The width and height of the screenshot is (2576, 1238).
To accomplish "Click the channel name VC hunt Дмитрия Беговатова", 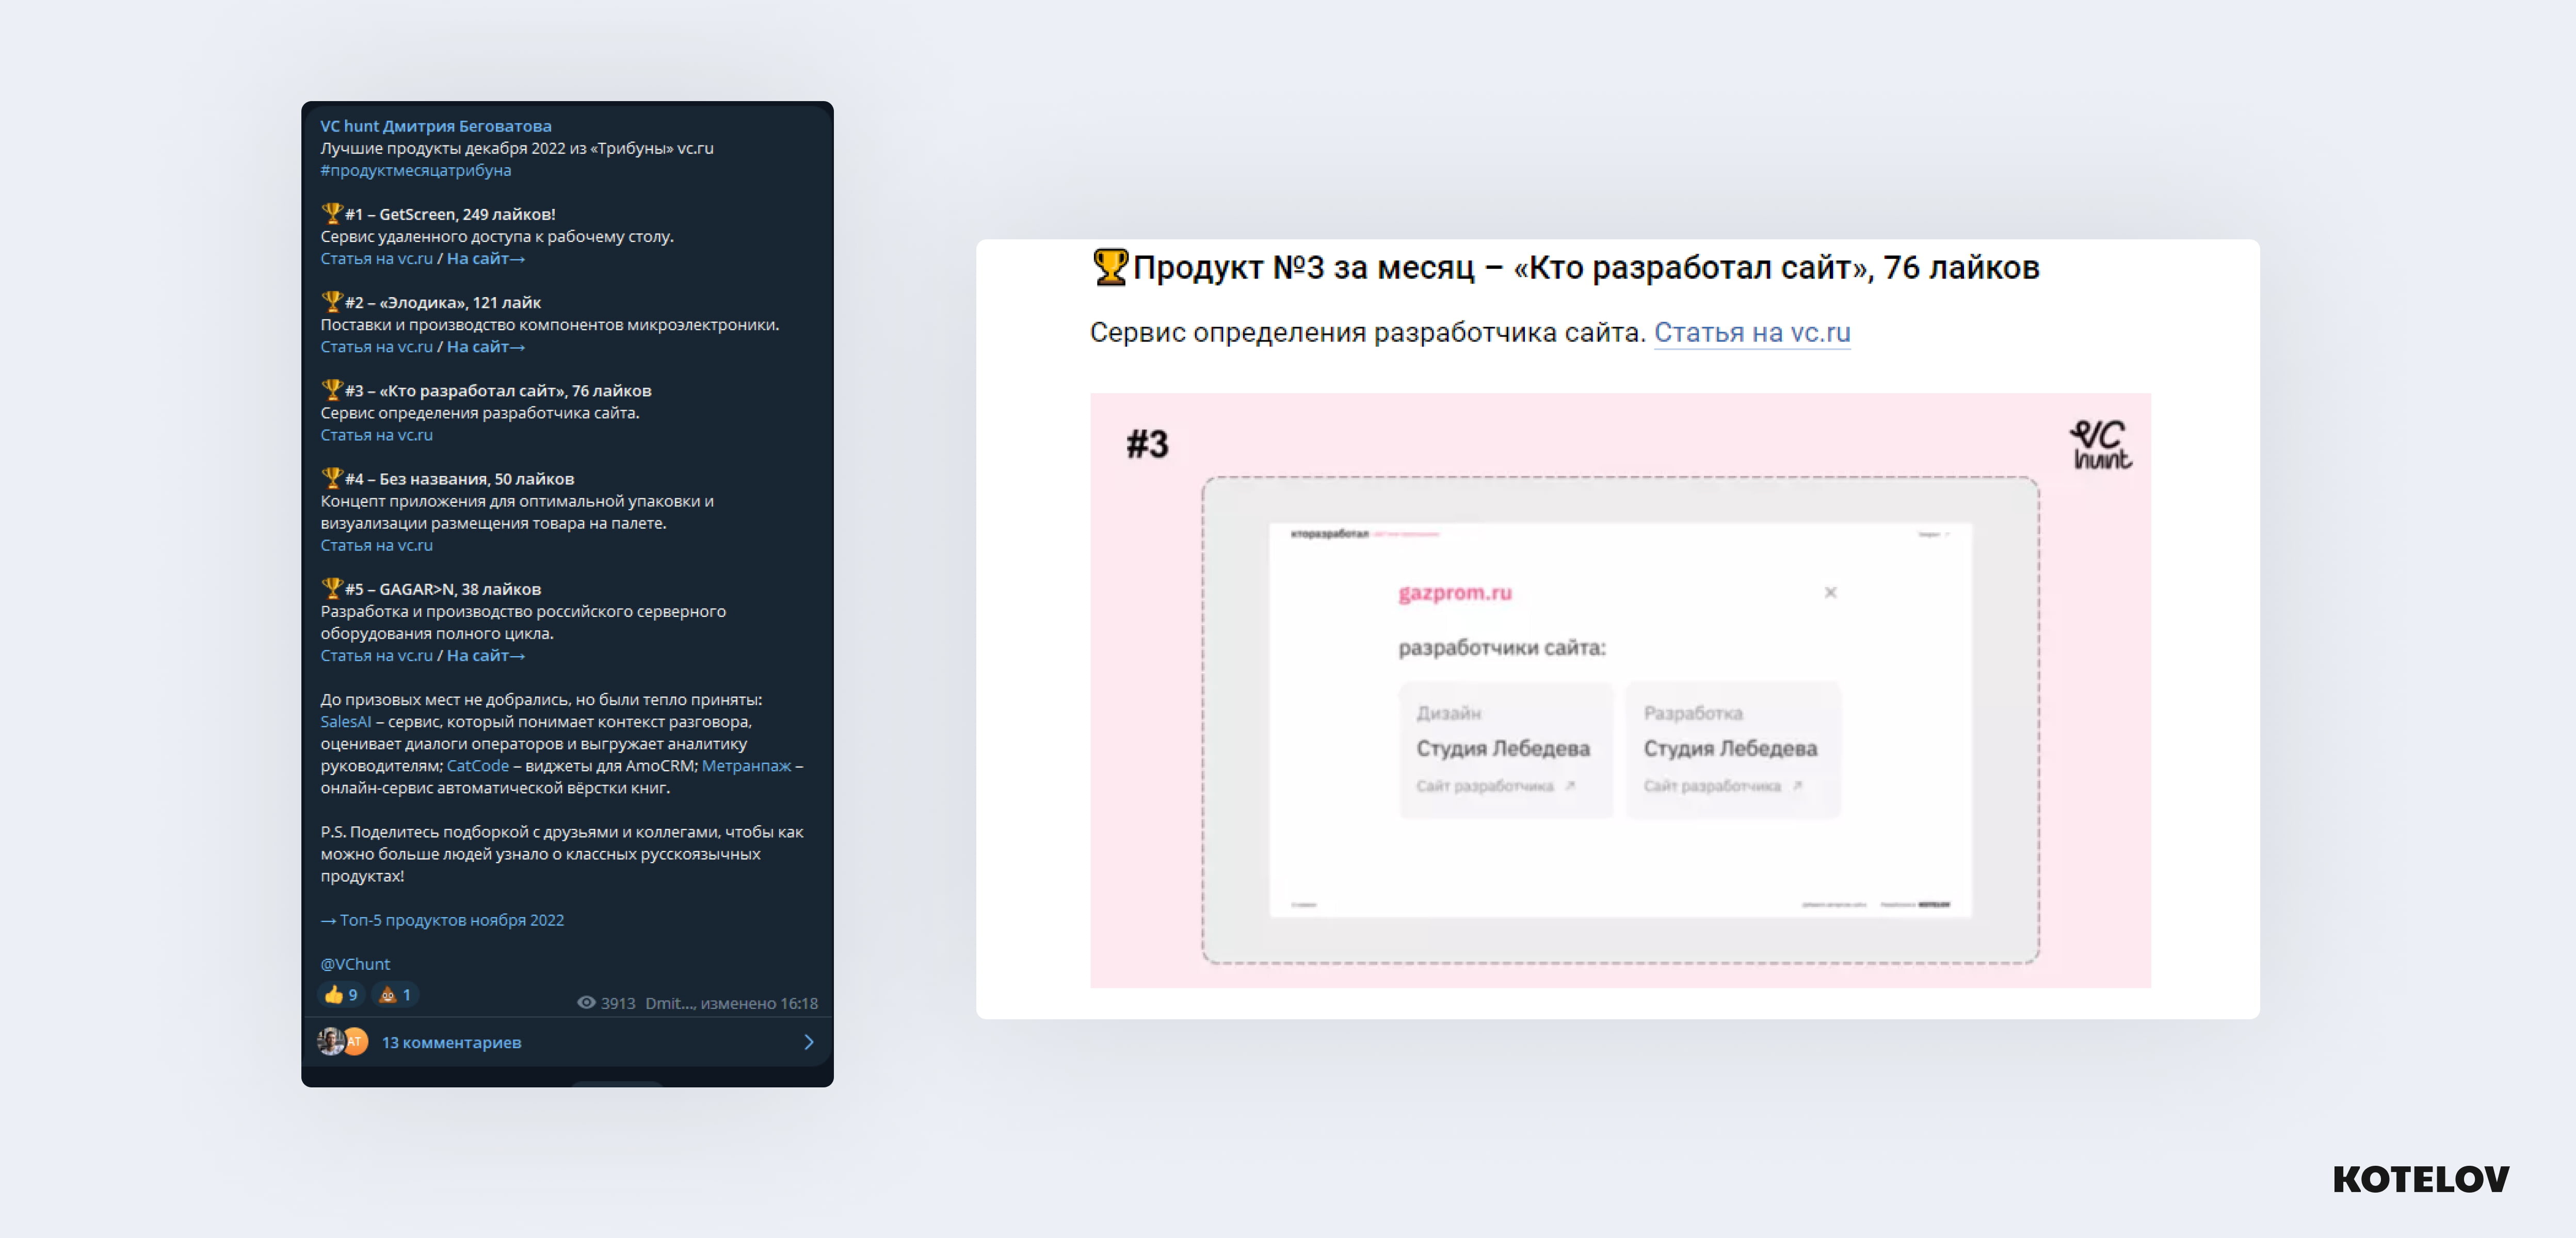I will (435, 126).
